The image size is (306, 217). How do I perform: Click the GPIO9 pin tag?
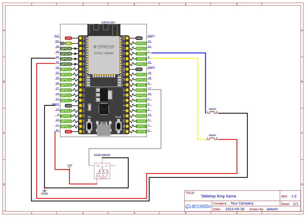click(x=66, y=116)
